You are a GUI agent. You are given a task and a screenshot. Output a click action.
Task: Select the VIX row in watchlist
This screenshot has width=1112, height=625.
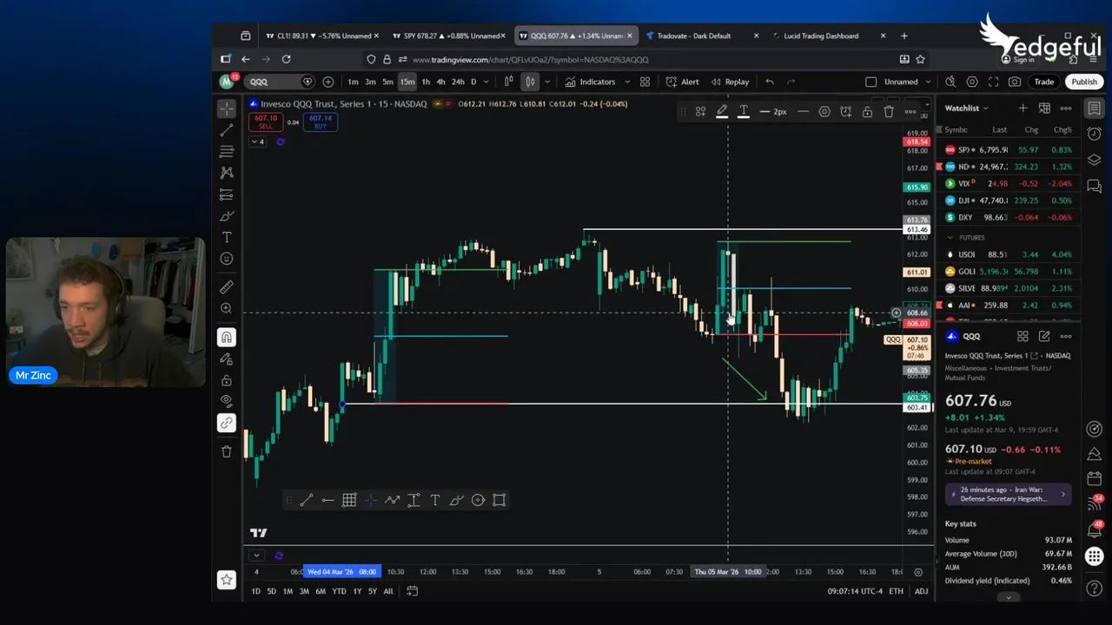pos(1009,184)
